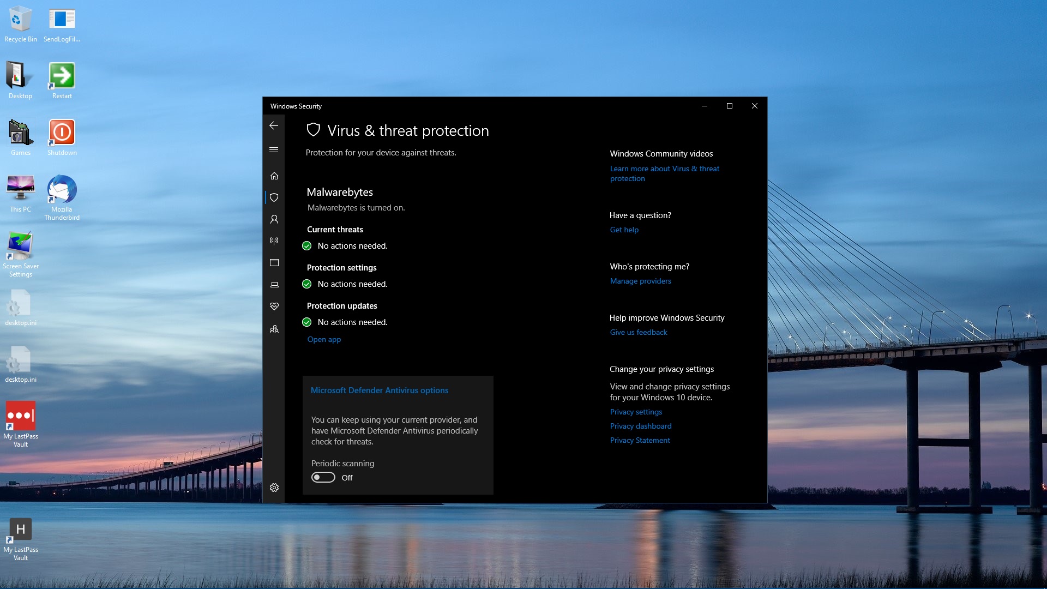Click the Windows Security title bar text
This screenshot has height=589, width=1047.
[296, 106]
